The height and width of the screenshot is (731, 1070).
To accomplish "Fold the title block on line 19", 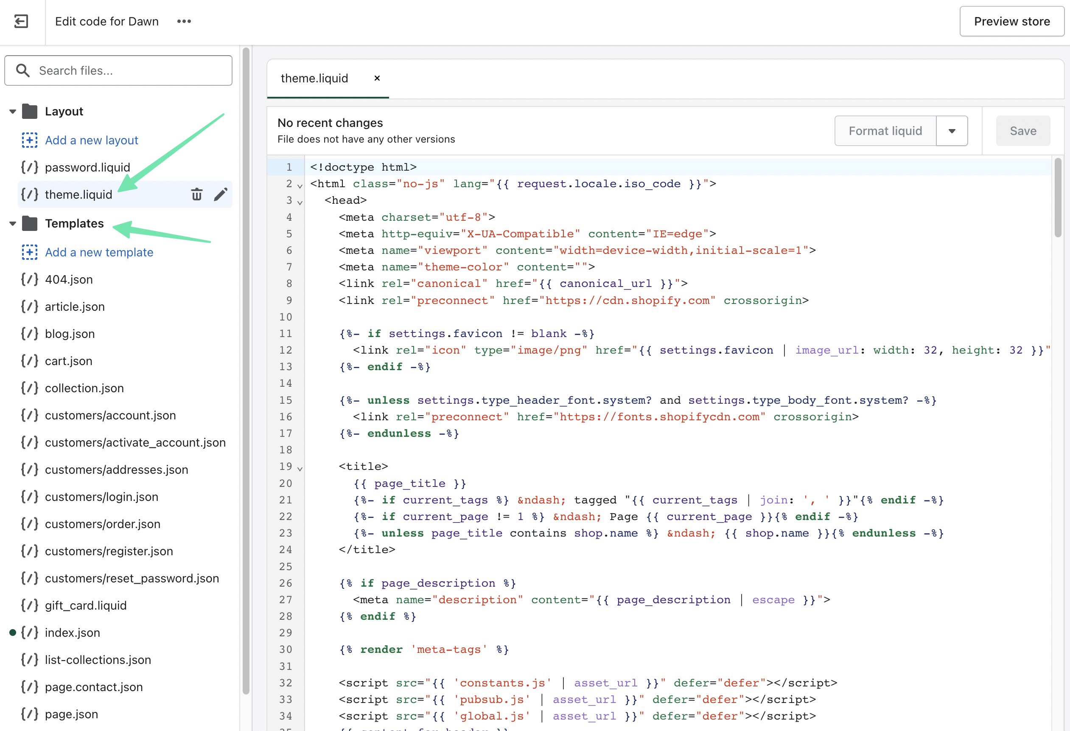I will (x=300, y=469).
